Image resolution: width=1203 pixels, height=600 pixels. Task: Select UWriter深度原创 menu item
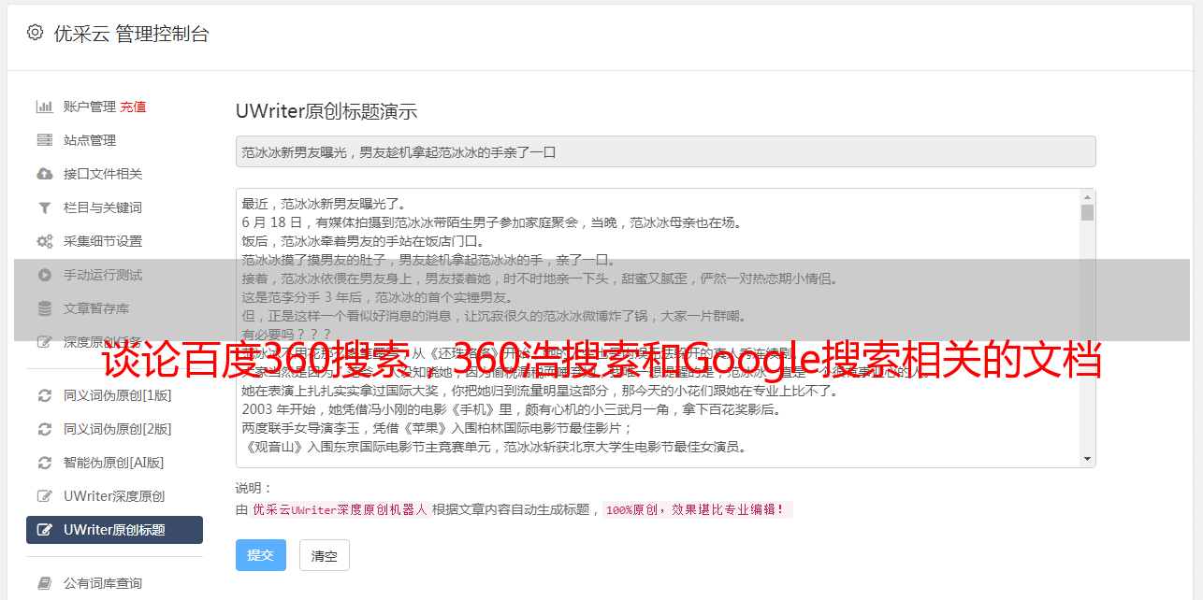tap(114, 496)
